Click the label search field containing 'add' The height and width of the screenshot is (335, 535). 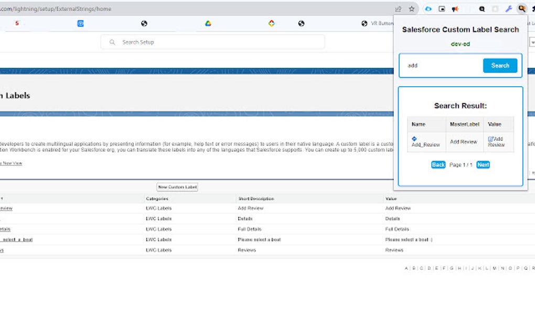[443, 66]
